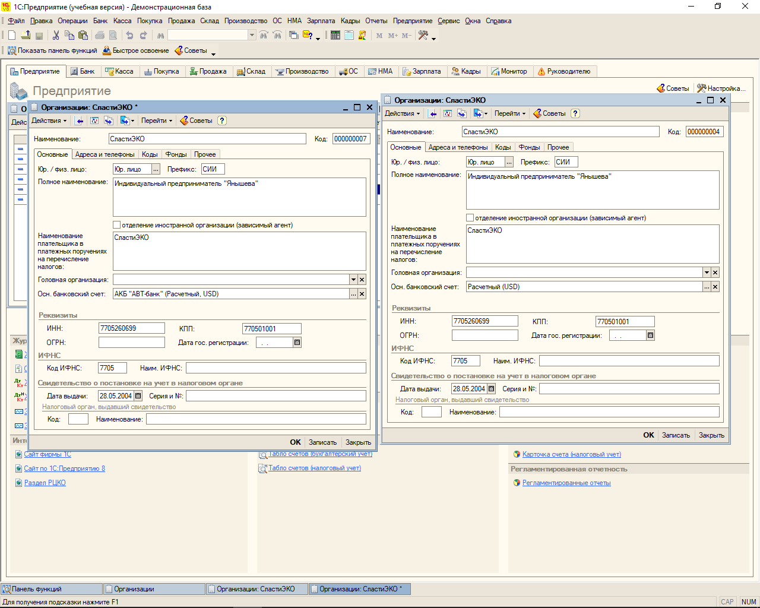
Task: Click Записать in right Организации window
Action: point(676,435)
